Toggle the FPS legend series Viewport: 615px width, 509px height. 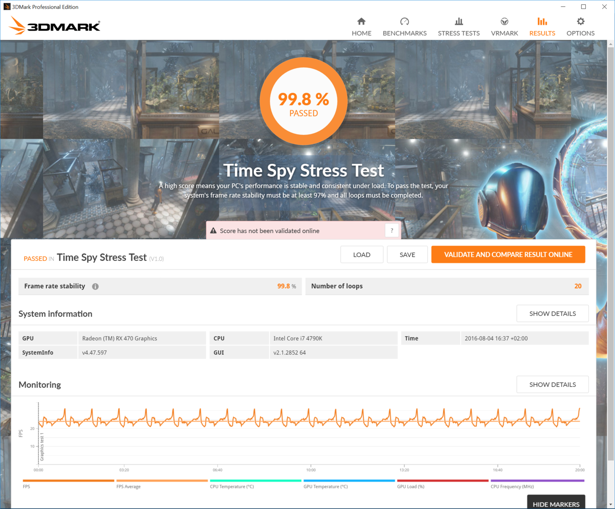click(68, 484)
